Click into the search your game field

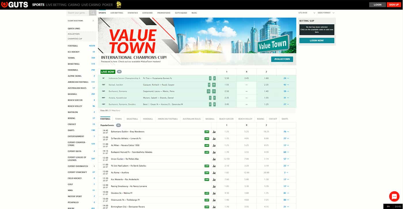(x=78, y=13)
